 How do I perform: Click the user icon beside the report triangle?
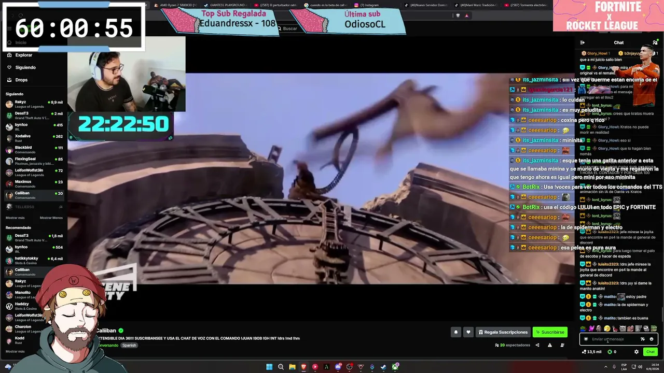(x=562, y=345)
